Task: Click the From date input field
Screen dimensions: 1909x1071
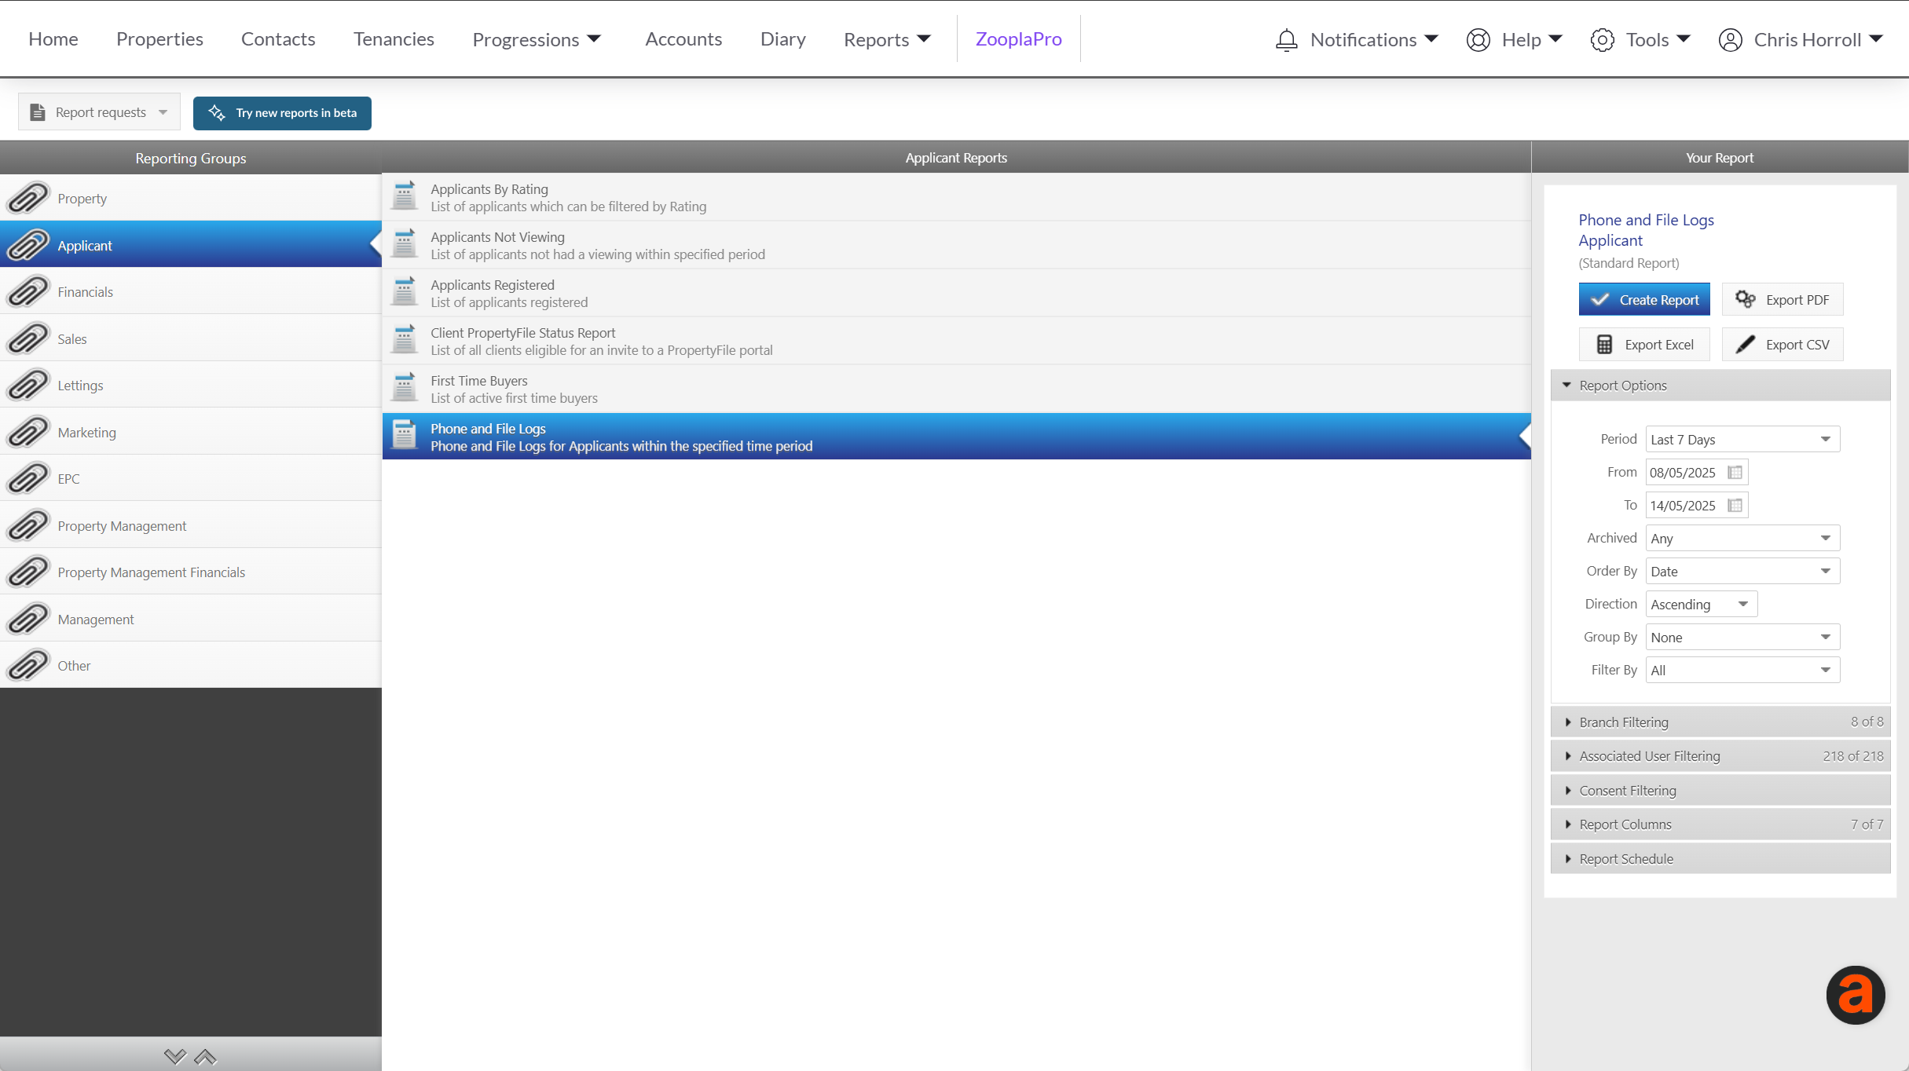Action: (x=1697, y=472)
